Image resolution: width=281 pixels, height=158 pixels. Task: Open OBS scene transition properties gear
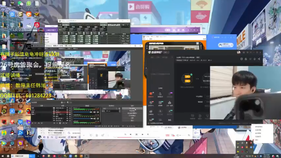tap(119, 108)
